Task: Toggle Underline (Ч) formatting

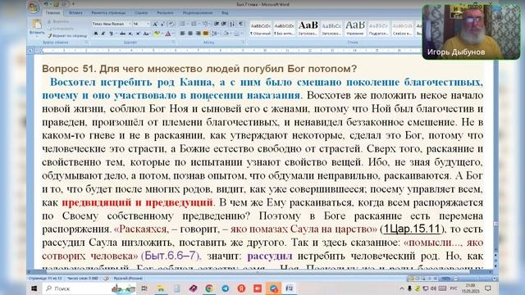Action: (112, 34)
